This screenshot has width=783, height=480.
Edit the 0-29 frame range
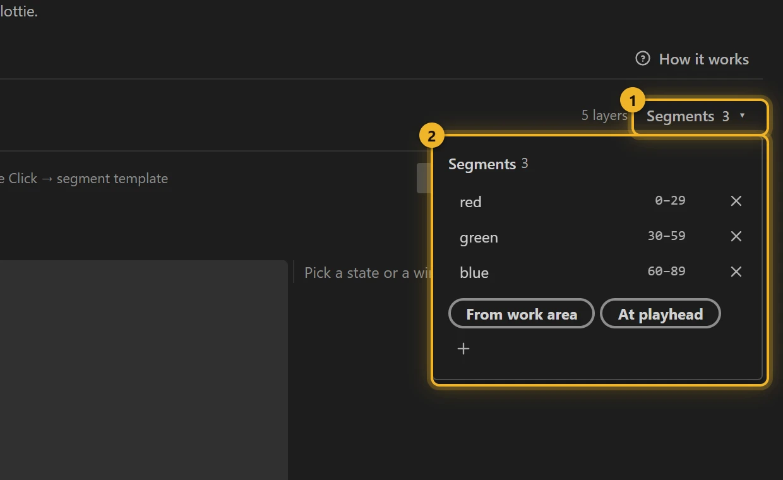pos(670,200)
